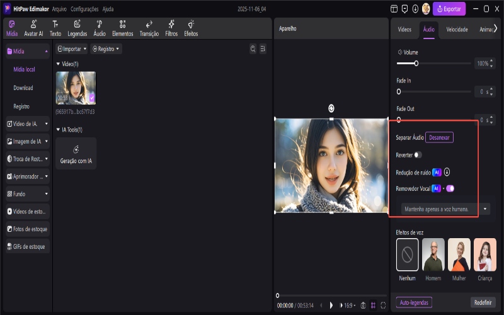Click the Auto-legendas button

pyautogui.click(x=414, y=302)
